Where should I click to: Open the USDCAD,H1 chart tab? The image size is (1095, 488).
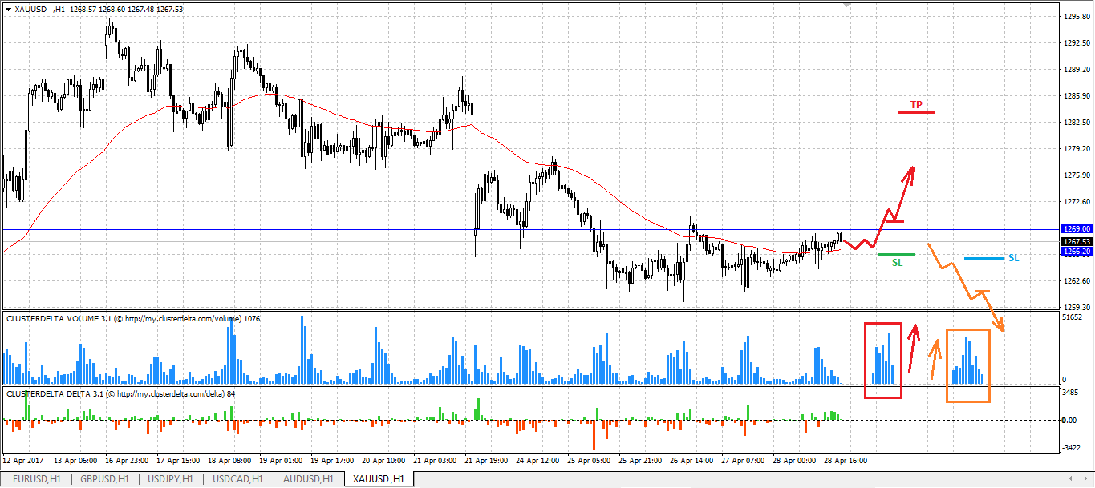237,479
